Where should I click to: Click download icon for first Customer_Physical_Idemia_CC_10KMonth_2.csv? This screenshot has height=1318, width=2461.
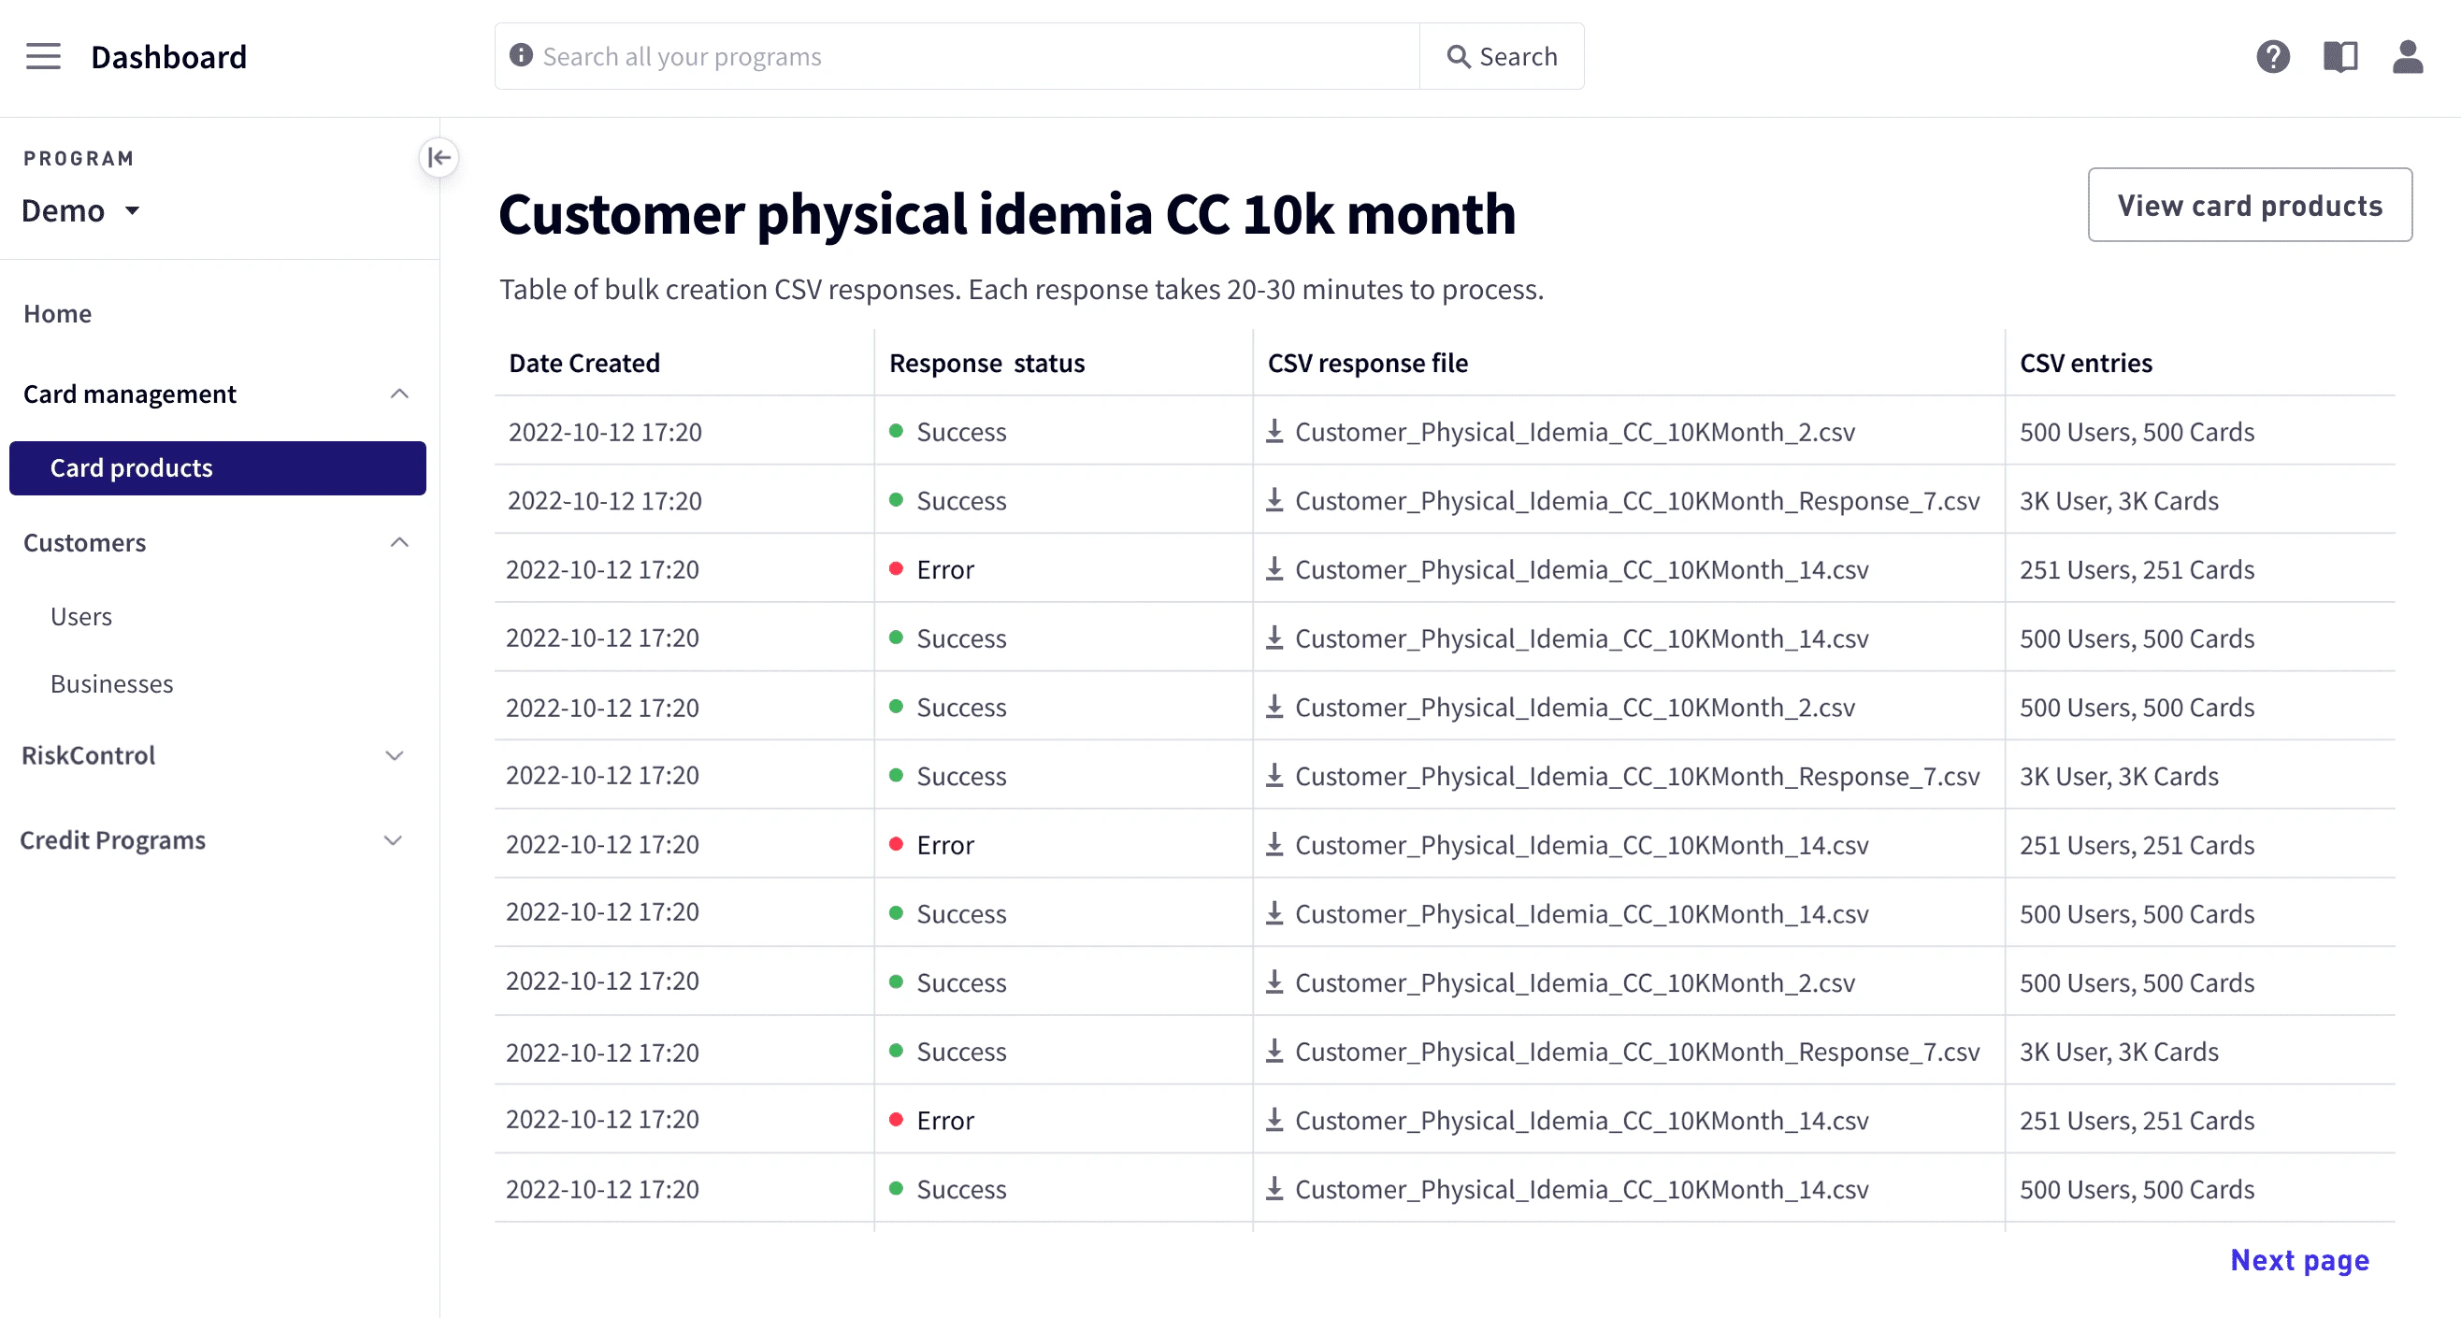[1274, 432]
